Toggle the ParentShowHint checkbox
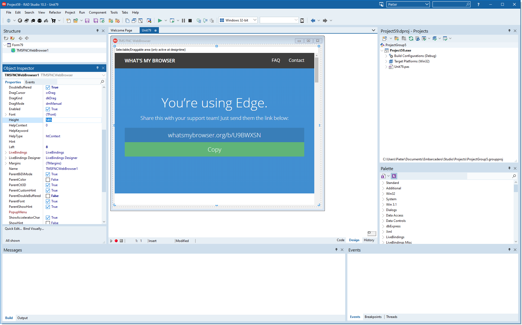Image resolution: width=522 pixels, height=325 pixels. (x=48, y=207)
